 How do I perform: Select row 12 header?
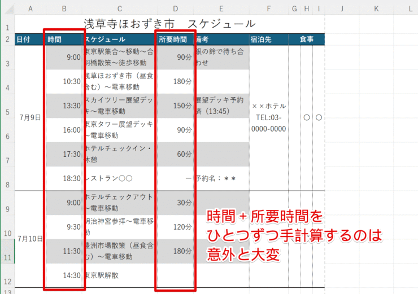[7, 280]
